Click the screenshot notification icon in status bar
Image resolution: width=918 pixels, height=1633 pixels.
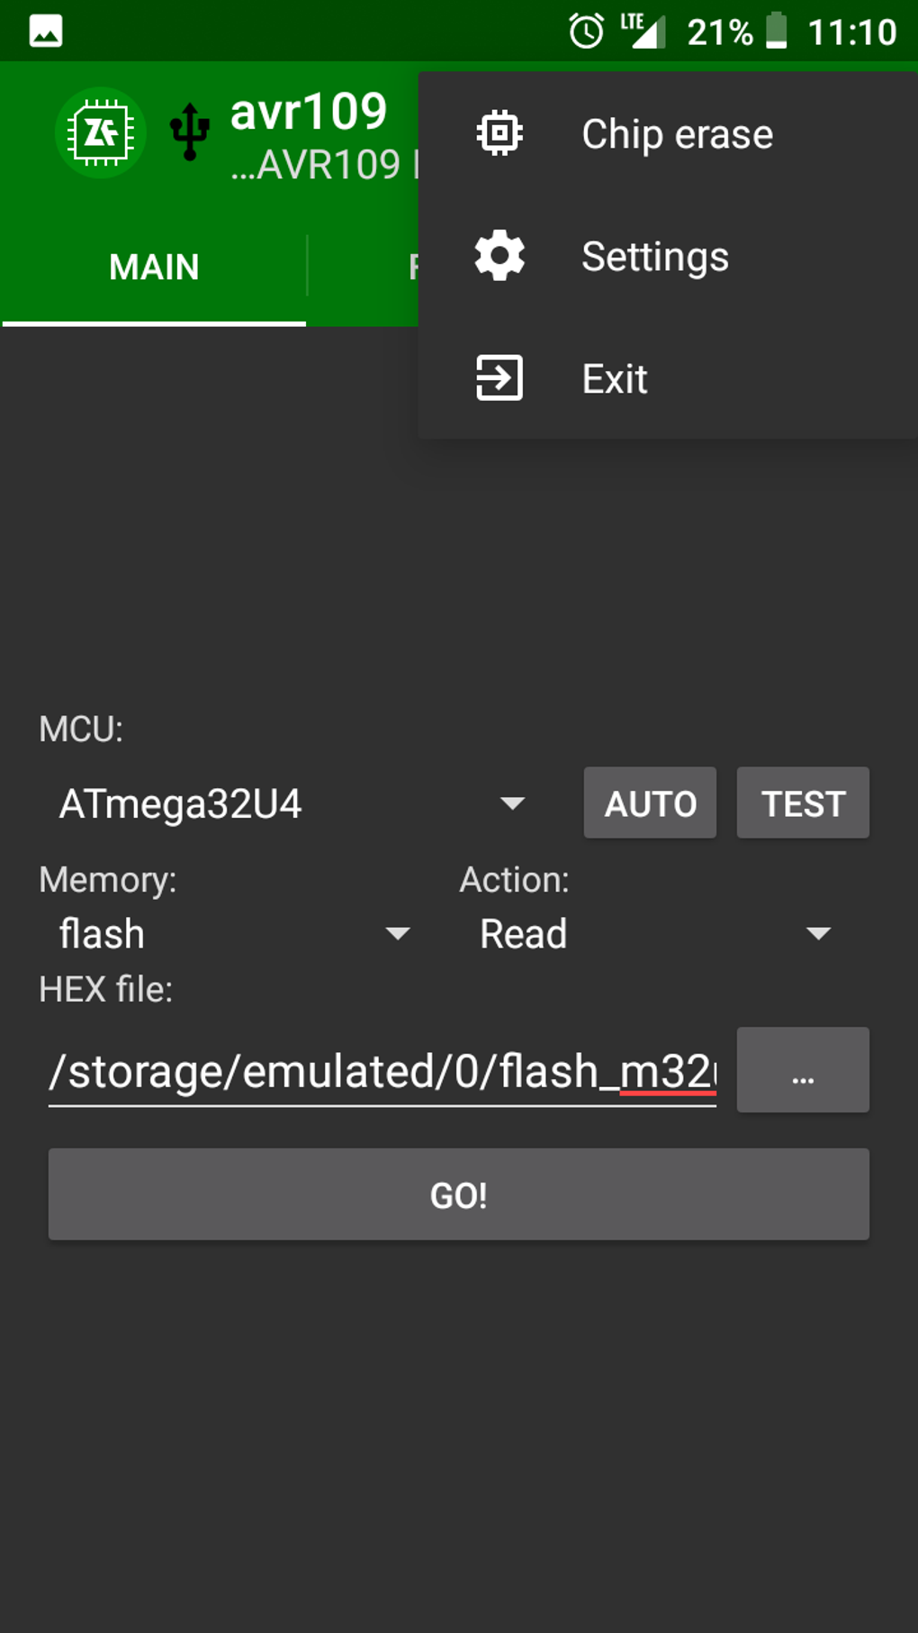tap(43, 30)
